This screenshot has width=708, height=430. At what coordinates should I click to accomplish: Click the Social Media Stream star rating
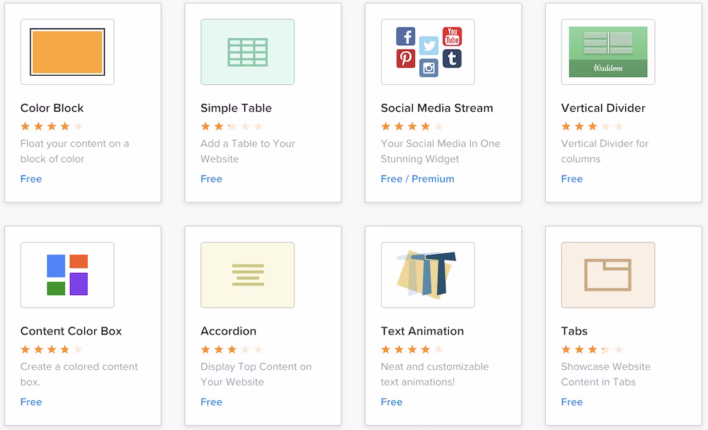click(412, 127)
